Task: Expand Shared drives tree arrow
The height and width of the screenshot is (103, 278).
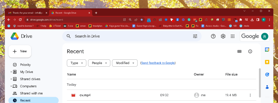Action: pos(11,79)
